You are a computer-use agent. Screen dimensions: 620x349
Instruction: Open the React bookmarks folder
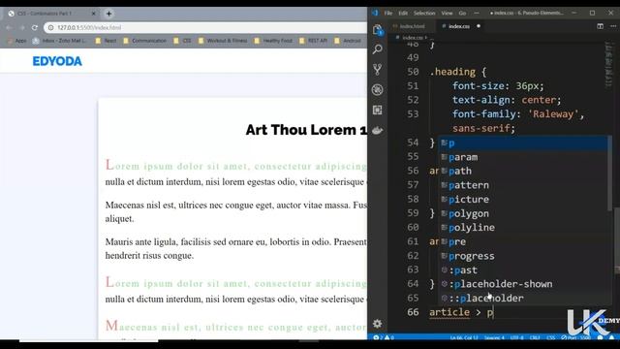pyautogui.click(x=106, y=41)
